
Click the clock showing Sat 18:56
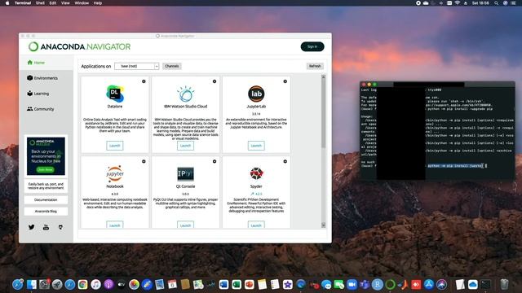tap(480, 3)
